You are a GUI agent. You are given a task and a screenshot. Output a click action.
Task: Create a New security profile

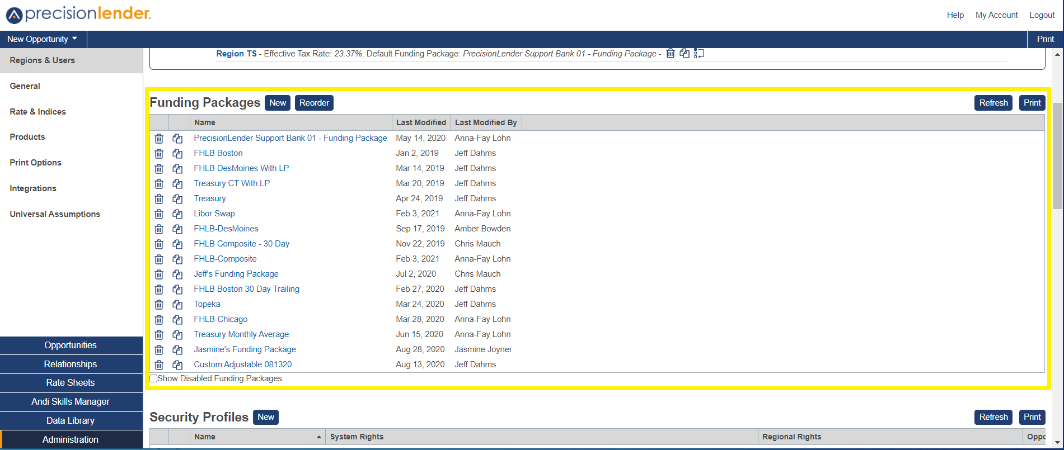pos(266,417)
